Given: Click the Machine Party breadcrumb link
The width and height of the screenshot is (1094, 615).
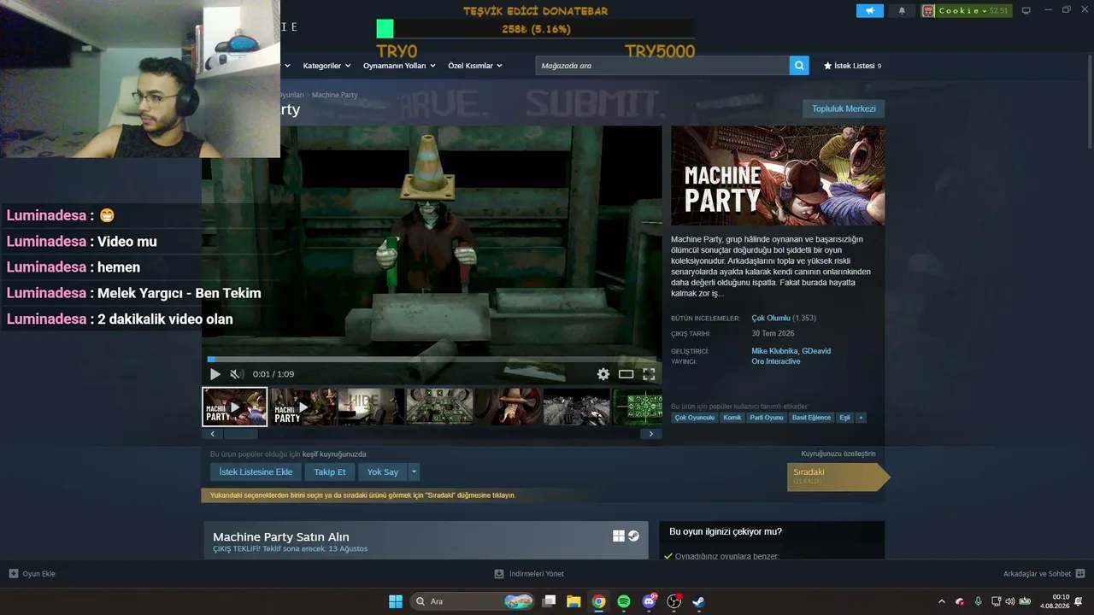Looking at the screenshot, I should click(x=335, y=95).
